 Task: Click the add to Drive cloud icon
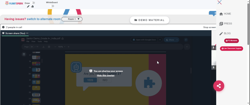point(63,38)
